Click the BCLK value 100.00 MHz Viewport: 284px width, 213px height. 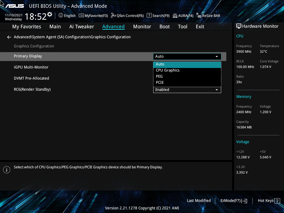(245, 67)
